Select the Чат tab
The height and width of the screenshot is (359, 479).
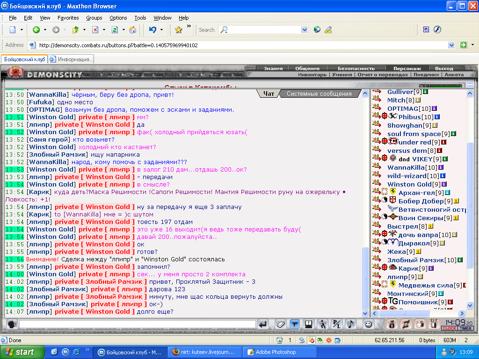pos(269,93)
